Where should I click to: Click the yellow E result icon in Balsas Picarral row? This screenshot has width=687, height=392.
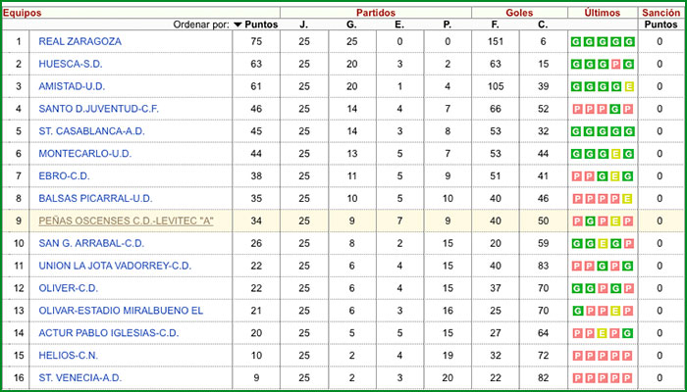627,199
